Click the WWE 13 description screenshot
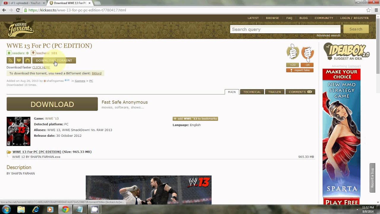This screenshot has width=380, height=214. point(149,190)
